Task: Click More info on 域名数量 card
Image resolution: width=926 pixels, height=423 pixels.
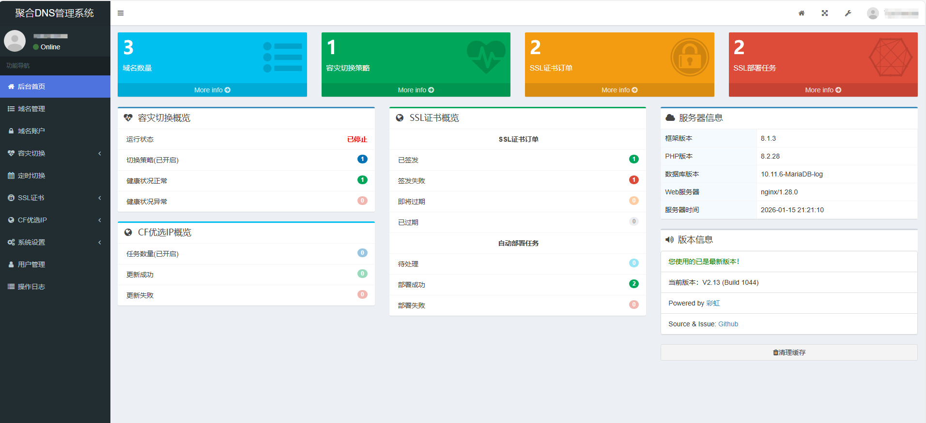Action: [x=212, y=90]
